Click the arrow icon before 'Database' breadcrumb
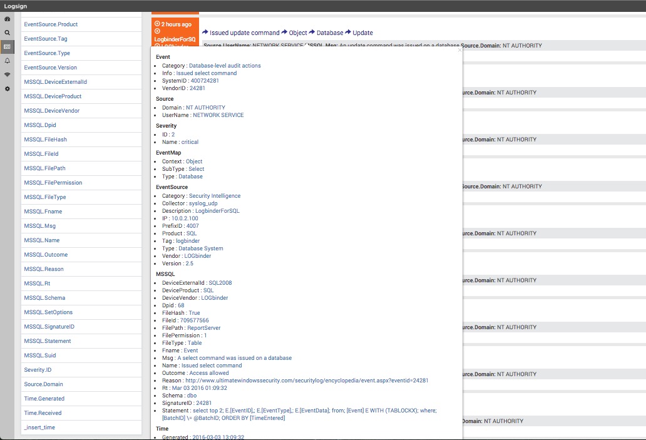The width and height of the screenshot is (646, 440). (x=312, y=32)
